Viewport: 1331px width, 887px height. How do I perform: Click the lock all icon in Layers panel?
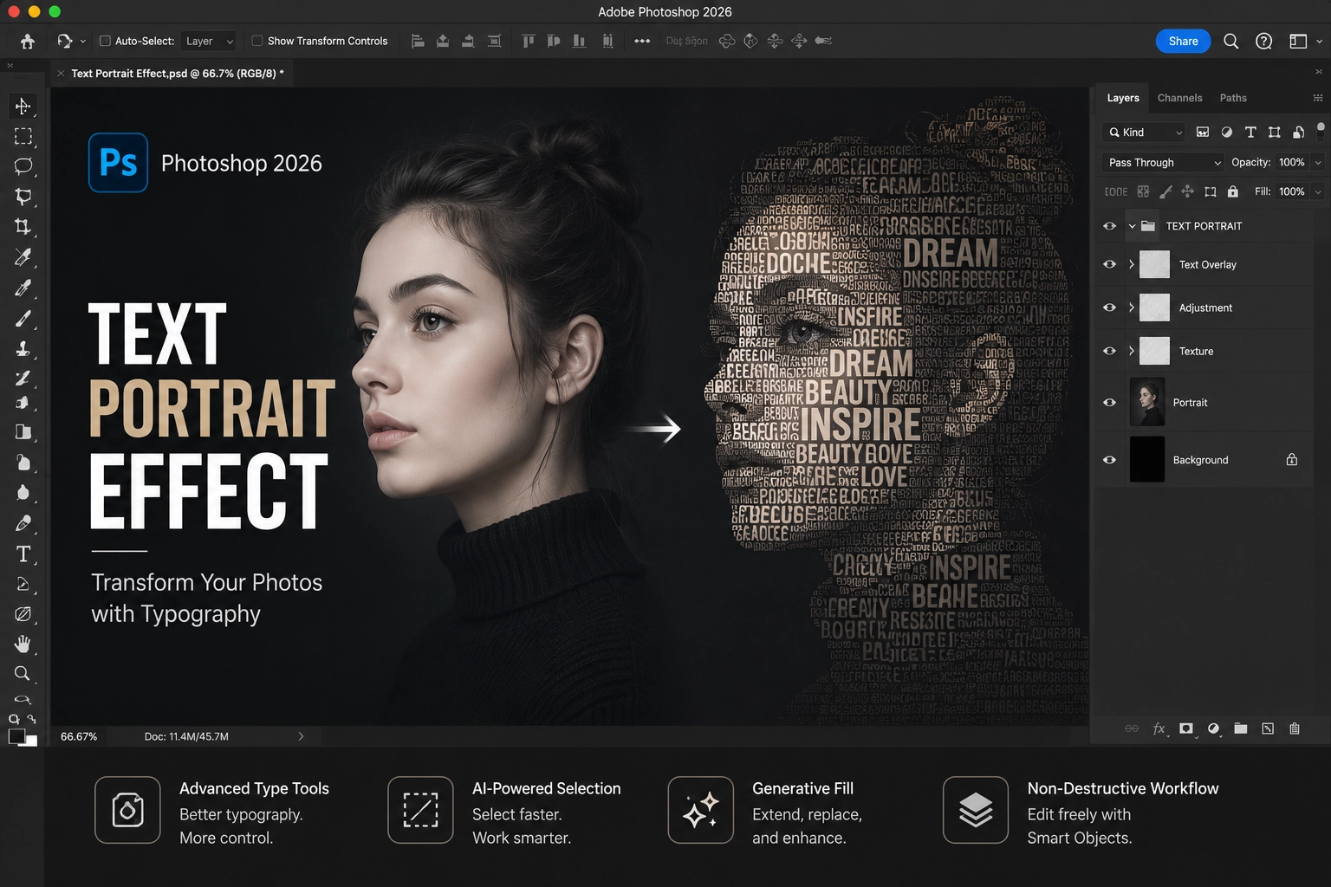pos(1232,191)
